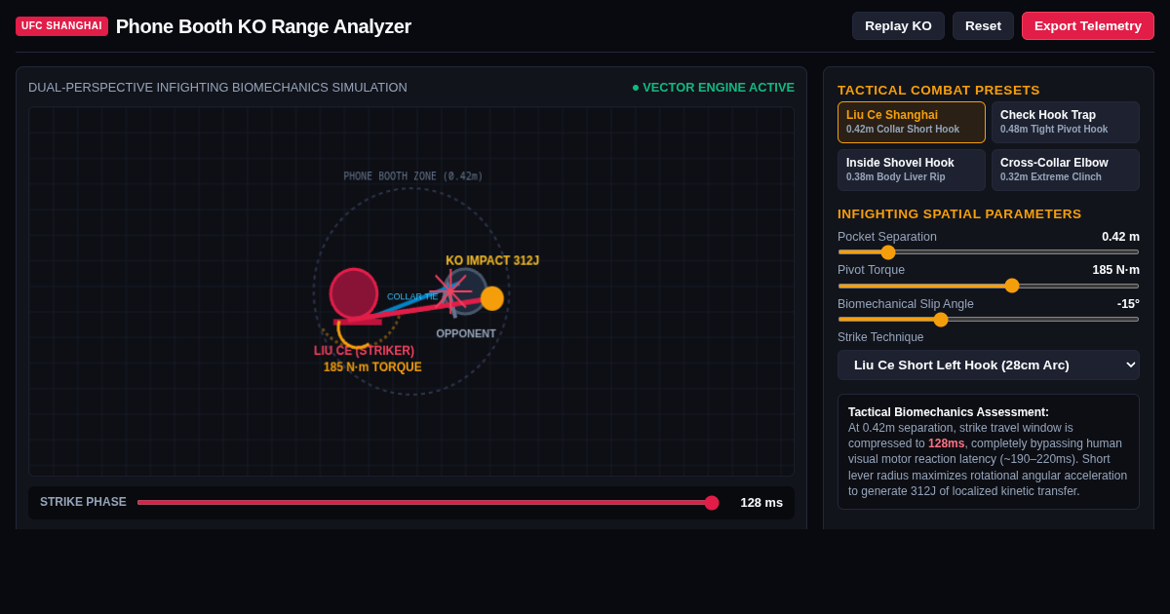Click the 128 ms strike phase value
Viewport: 1170px width, 614px height.
(x=761, y=503)
